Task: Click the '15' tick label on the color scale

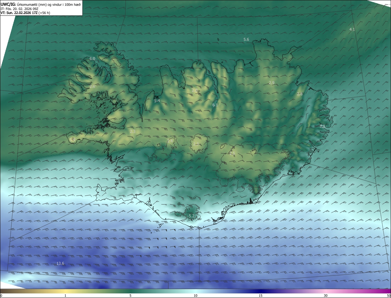Action: (x=261, y=296)
